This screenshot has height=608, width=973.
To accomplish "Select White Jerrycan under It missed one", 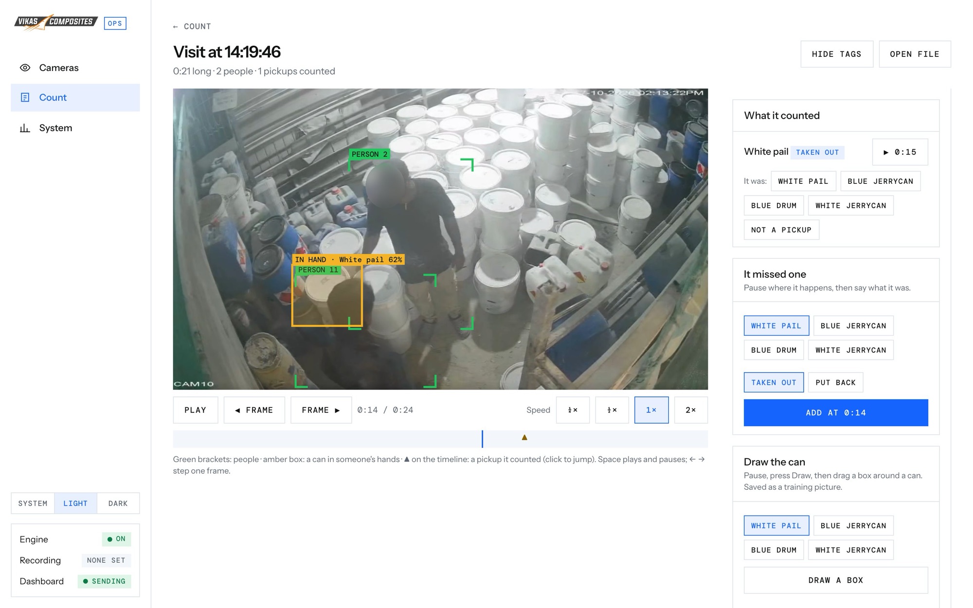I will tap(851, 350).
